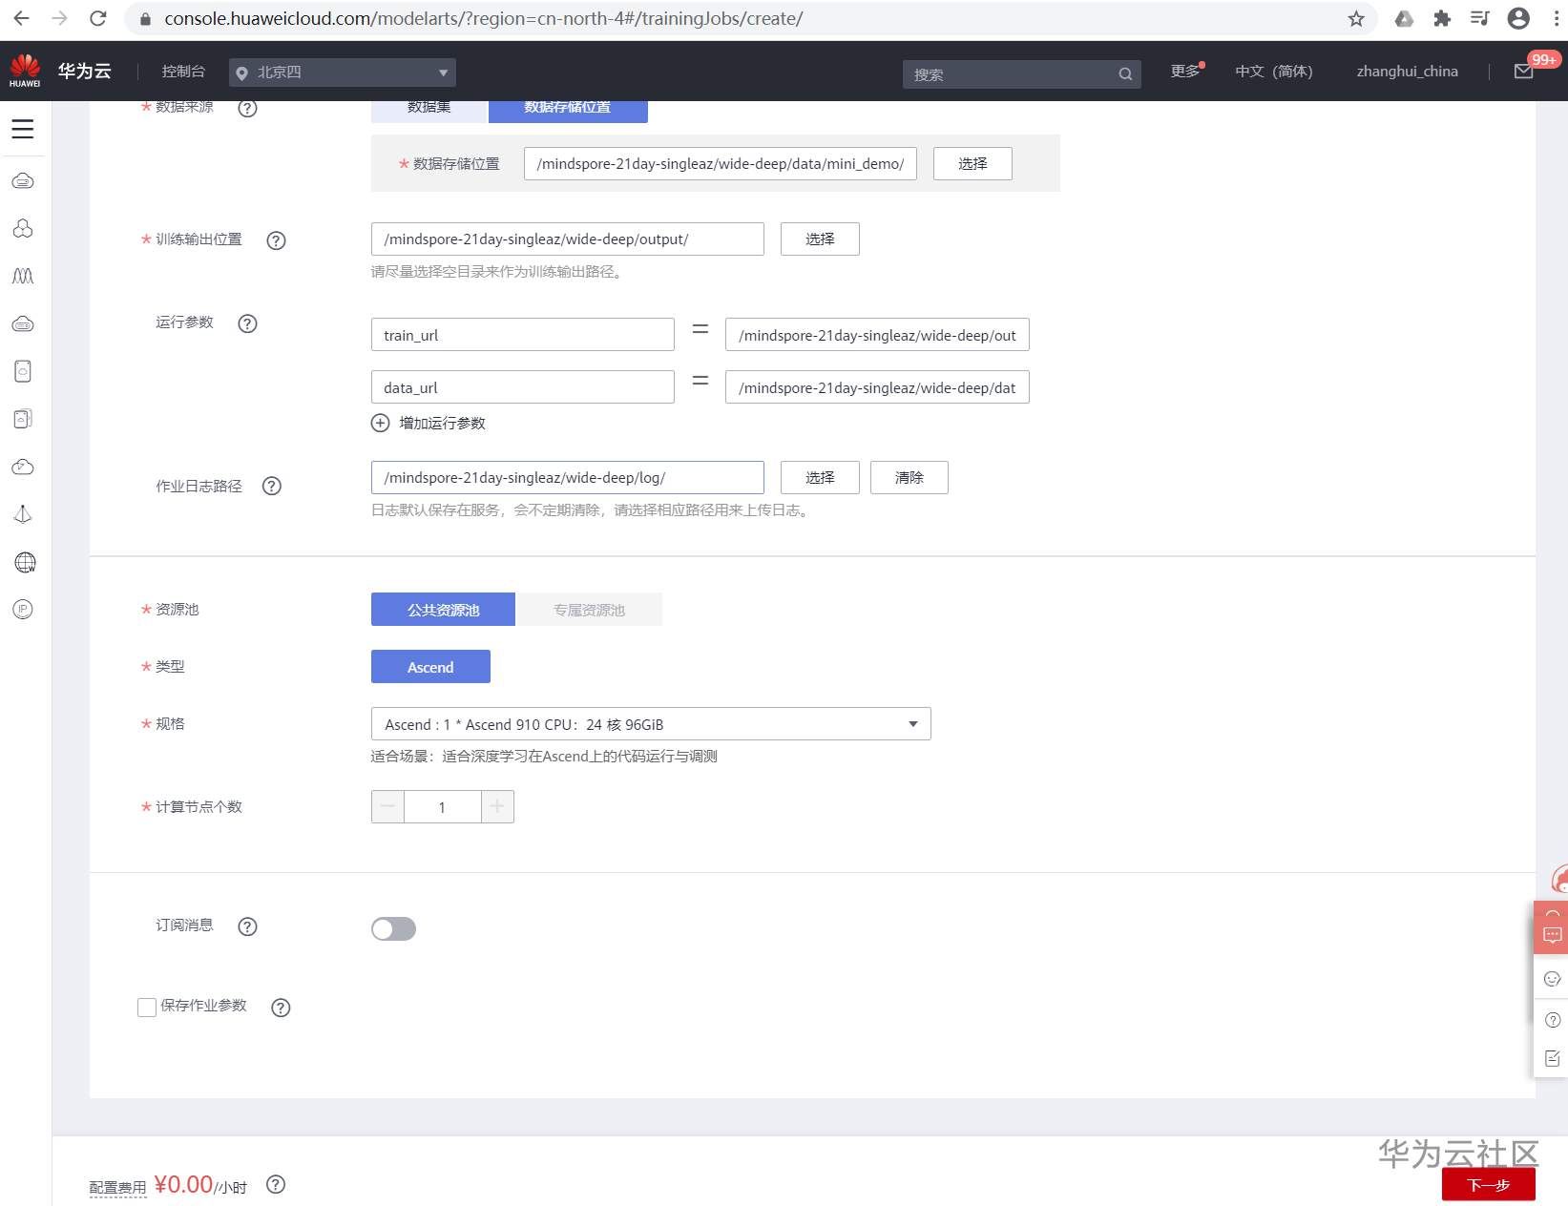Open the single disk with cloud sidebar icon
Viewport: 1568px width, 1206px height.
(x=23, y=371)
